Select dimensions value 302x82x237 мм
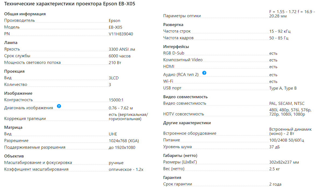The image size is (328, 191). (284, 162)
